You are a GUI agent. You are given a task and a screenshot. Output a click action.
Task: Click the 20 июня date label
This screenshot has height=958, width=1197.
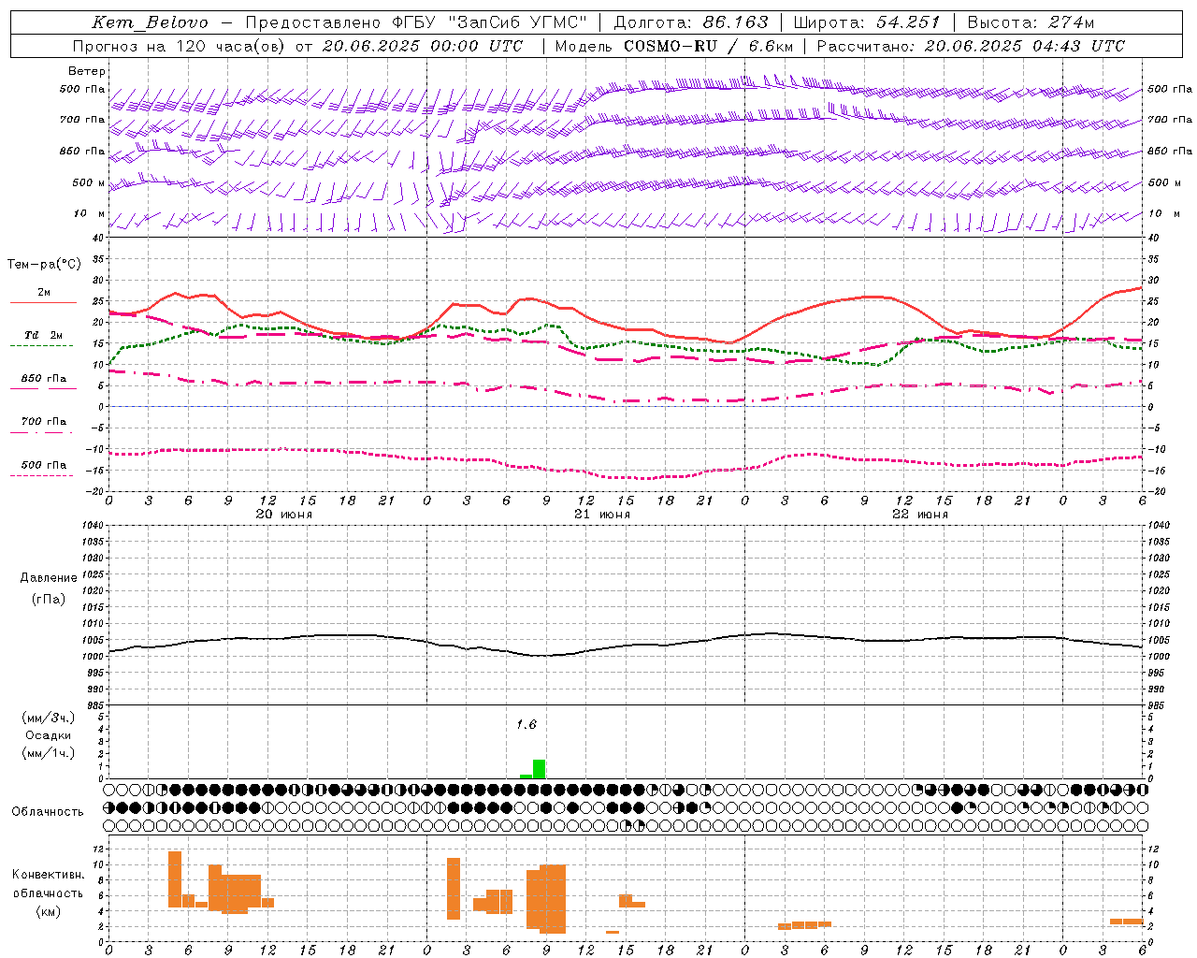(x=284, y=514)
